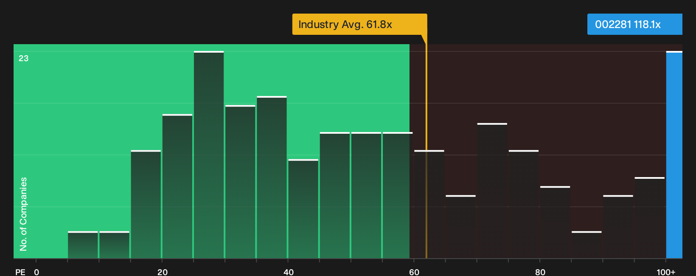
Task: Select the 100+ tick label on PE axis
Action: [x=666, y=272]
